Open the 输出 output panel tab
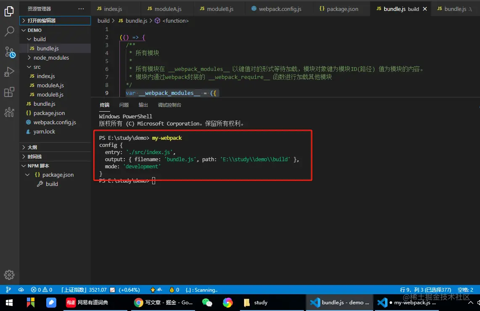480x311 pixels. coord(143,105)
